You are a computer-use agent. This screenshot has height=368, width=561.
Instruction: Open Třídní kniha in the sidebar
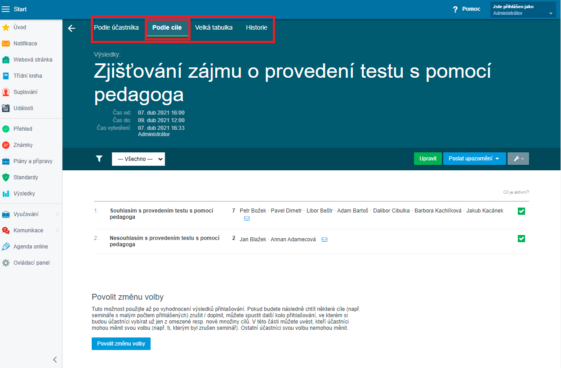[x=27, y=76]
